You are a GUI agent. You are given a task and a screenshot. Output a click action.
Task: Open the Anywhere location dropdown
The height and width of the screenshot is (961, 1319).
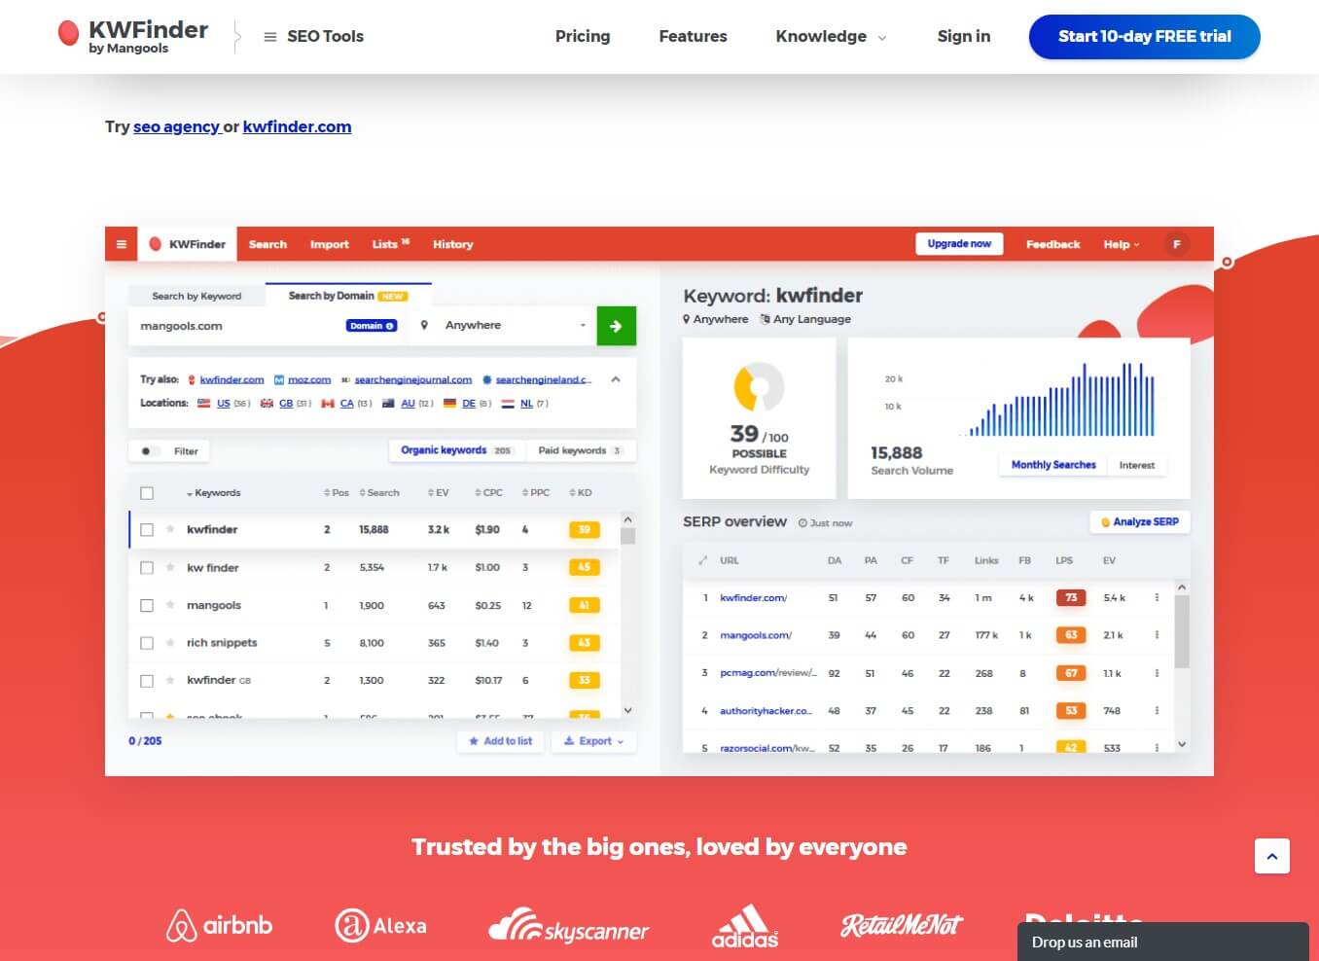coord(514,326)
